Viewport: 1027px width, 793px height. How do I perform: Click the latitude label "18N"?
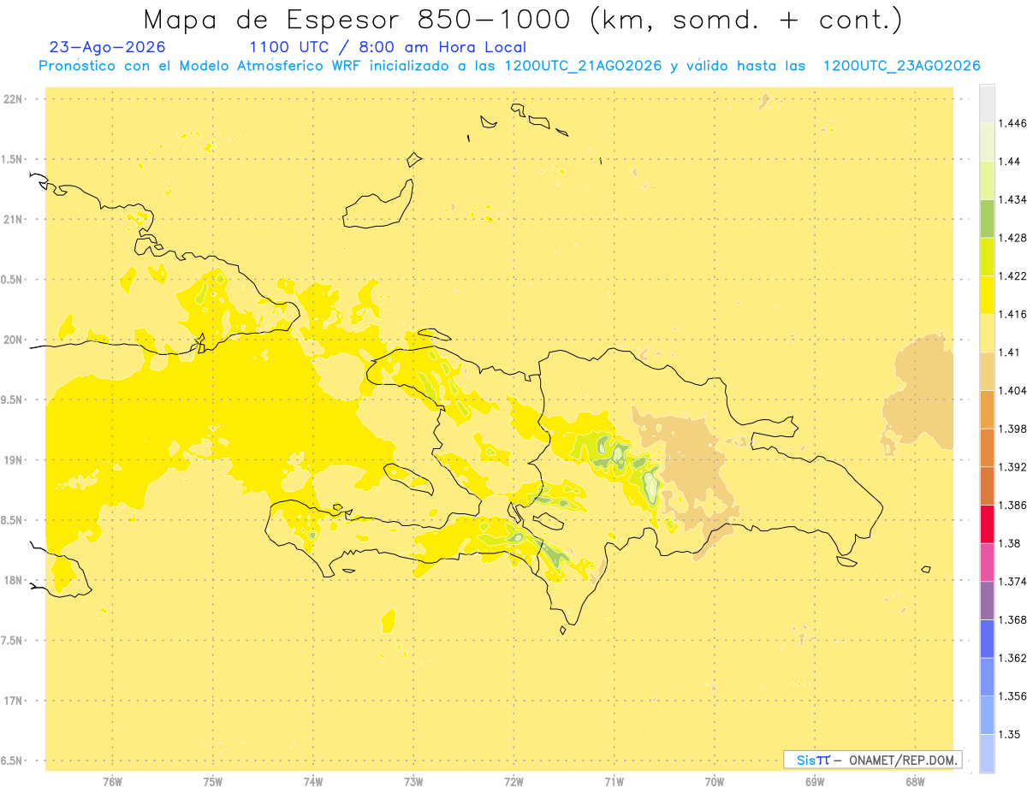tap(14, 580)
